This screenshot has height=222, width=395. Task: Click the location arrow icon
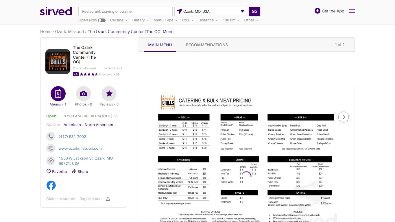coord(180,11)
